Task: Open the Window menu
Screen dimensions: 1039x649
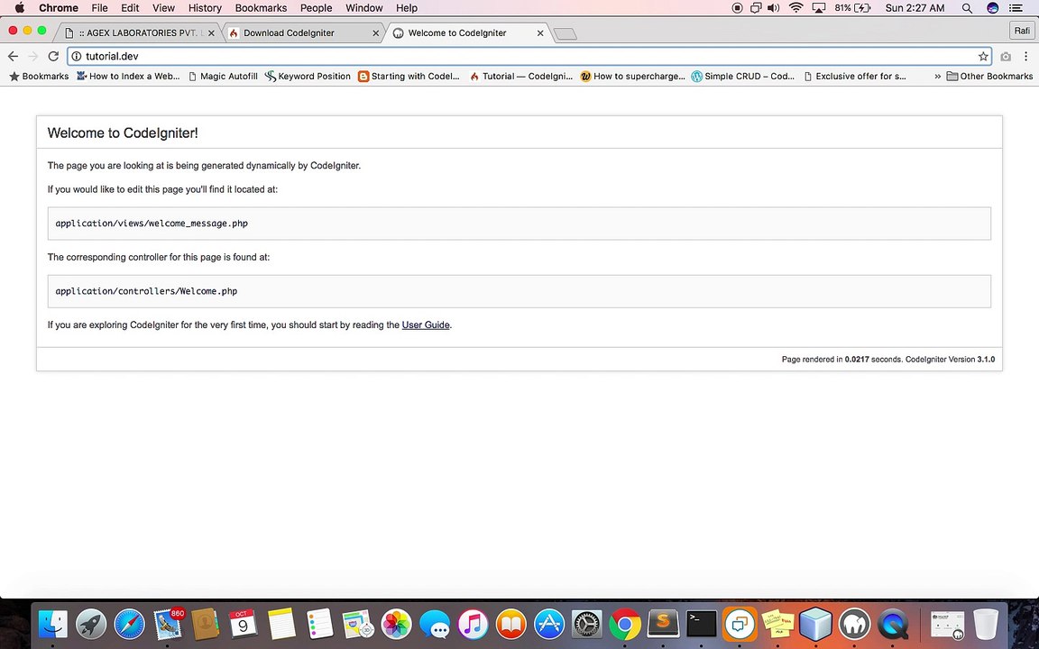Action: tap(363, 8)
